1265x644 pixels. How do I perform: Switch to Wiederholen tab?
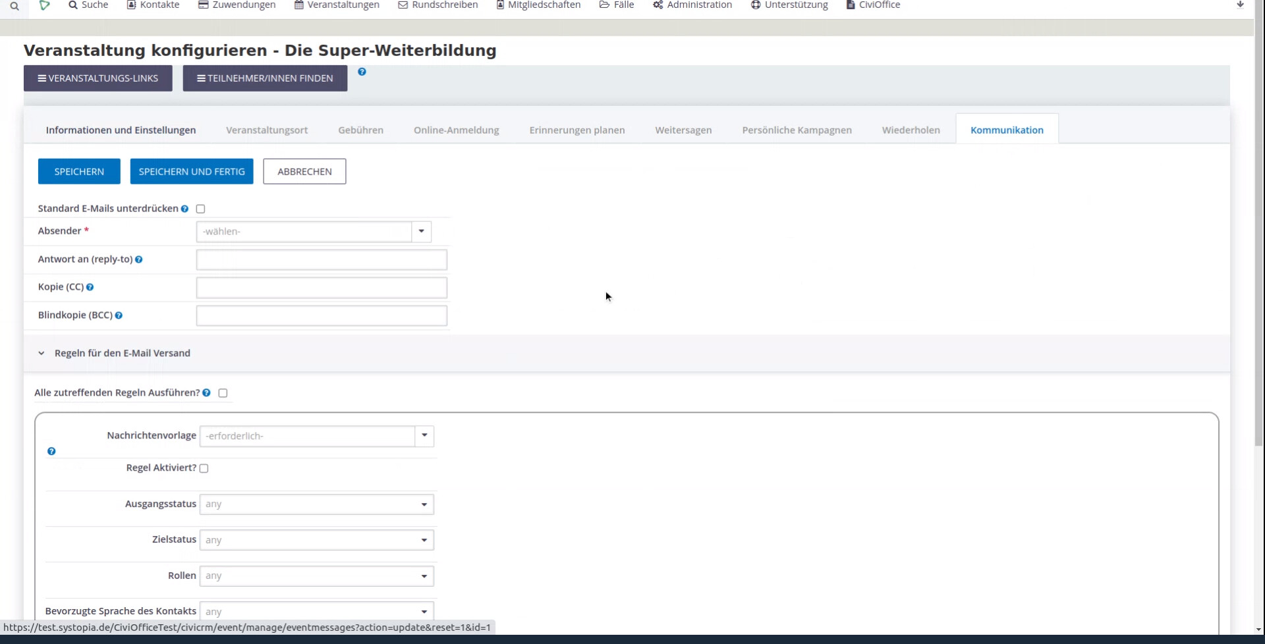tap(911, 130)
